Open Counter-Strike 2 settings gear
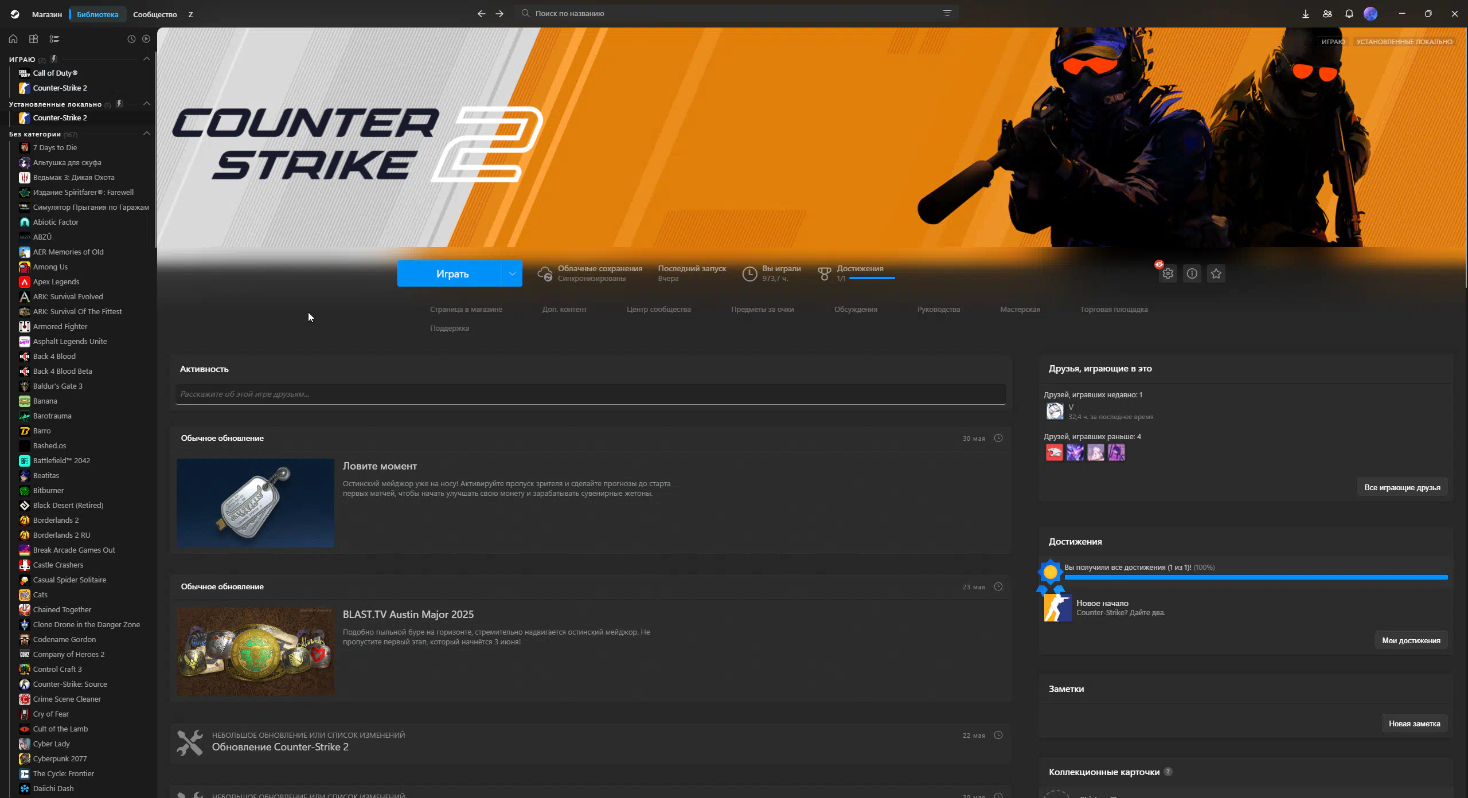The height and width of the screenshot is (798, 1468). pyautogui.click(x=1168, y=273)
